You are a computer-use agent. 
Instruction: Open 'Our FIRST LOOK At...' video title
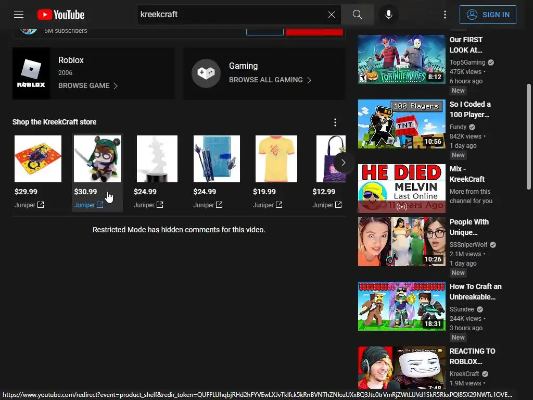pyautogui.click(x=466, y=45)
